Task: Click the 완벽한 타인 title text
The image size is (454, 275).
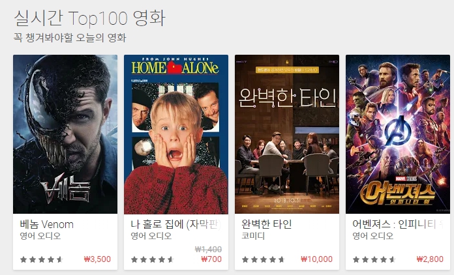Action: pos(267,224)
